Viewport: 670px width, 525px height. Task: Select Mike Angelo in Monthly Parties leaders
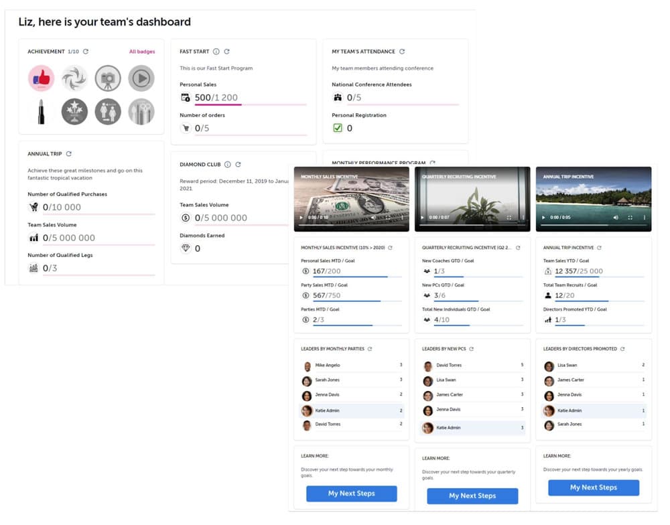click(352, 366)
